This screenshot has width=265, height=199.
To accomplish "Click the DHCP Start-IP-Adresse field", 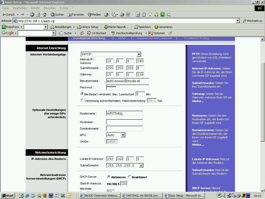I will click(124, 184).
